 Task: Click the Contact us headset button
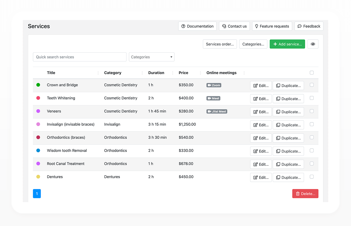(234, 26)
